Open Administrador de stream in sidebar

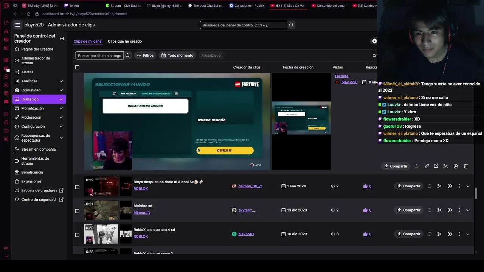(36, 60)
